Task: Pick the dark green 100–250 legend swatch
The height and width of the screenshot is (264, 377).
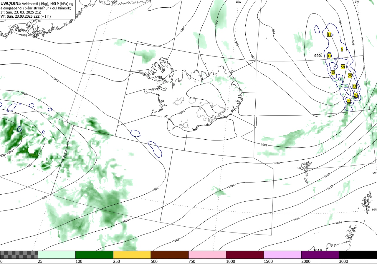Action: tap(95, 255)
